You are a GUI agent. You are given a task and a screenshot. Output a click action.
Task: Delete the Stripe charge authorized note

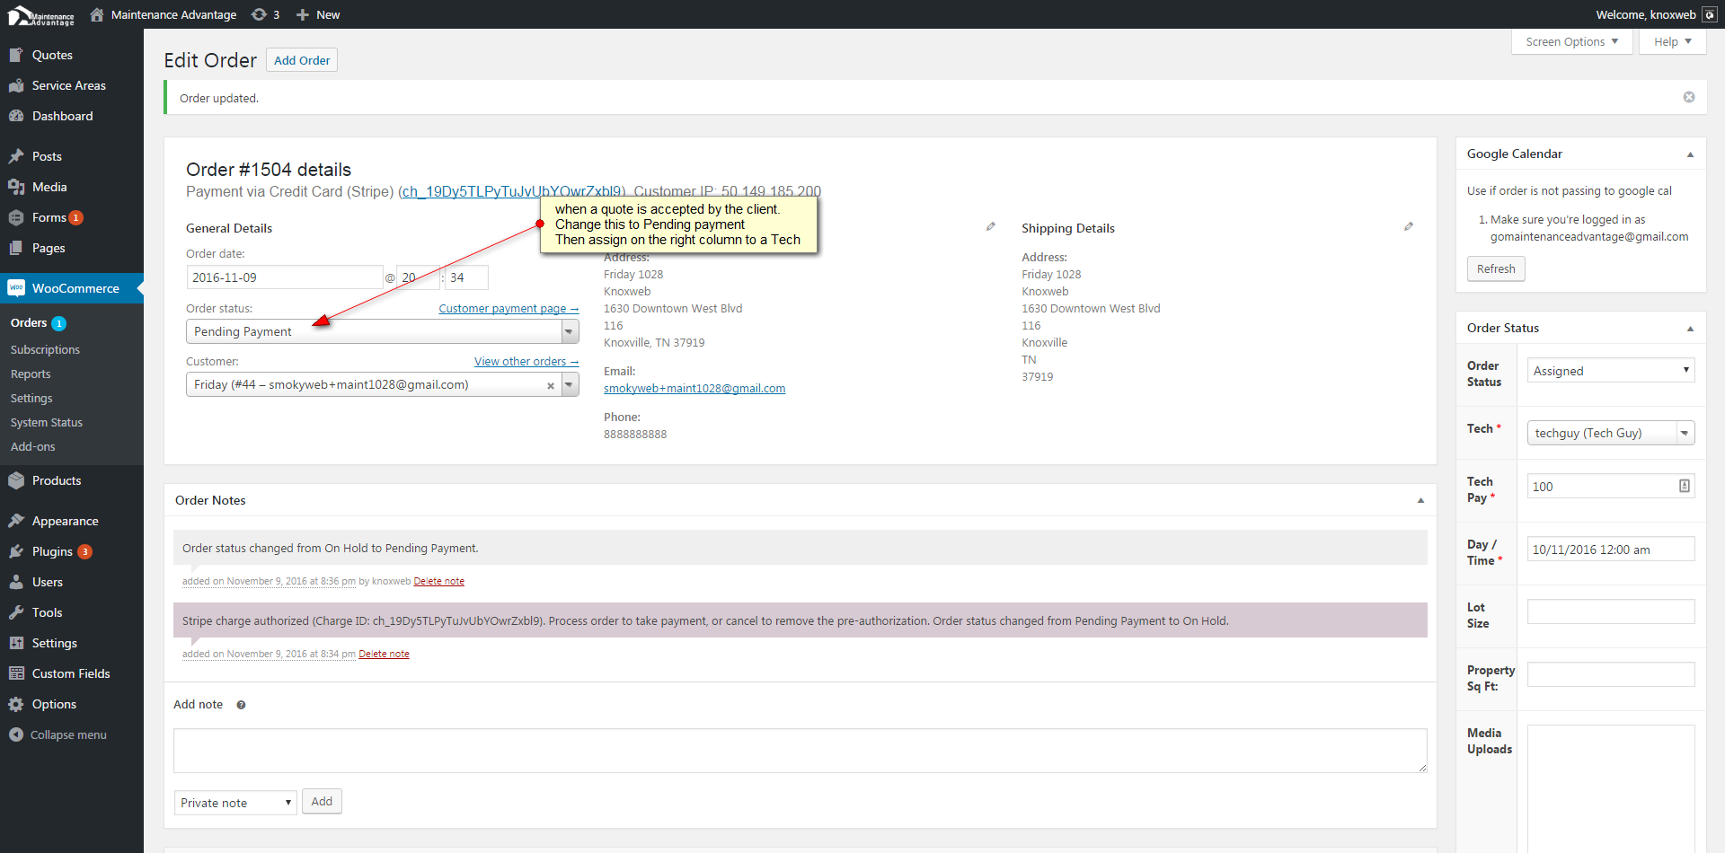pyautogui.click(x=384, y=655)
